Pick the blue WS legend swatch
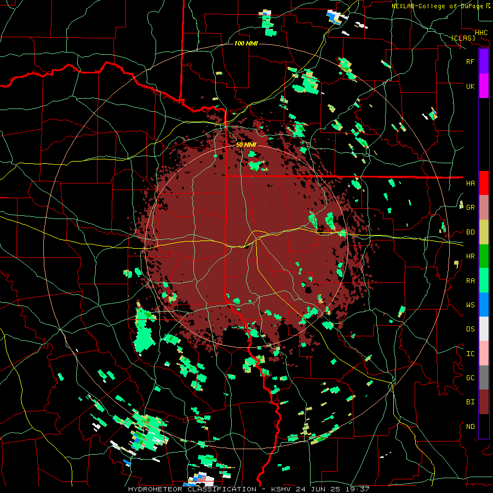 (x=484, y=305)
